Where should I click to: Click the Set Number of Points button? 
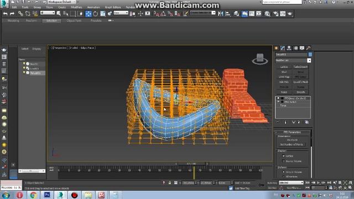(291, 144)
